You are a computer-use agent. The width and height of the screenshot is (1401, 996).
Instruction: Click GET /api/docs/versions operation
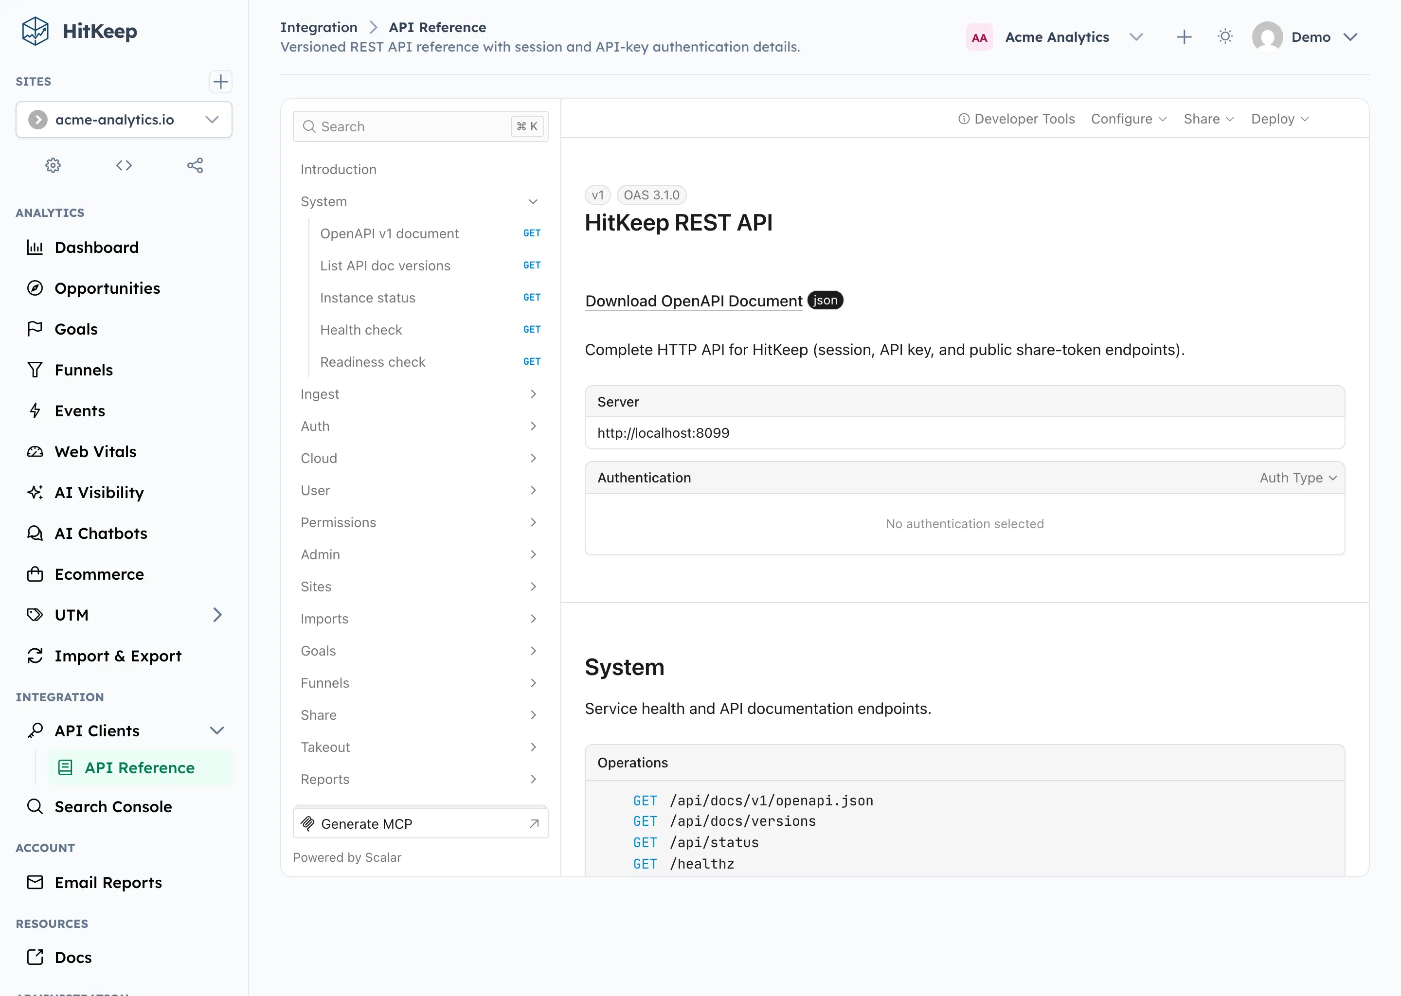(724, 821)
